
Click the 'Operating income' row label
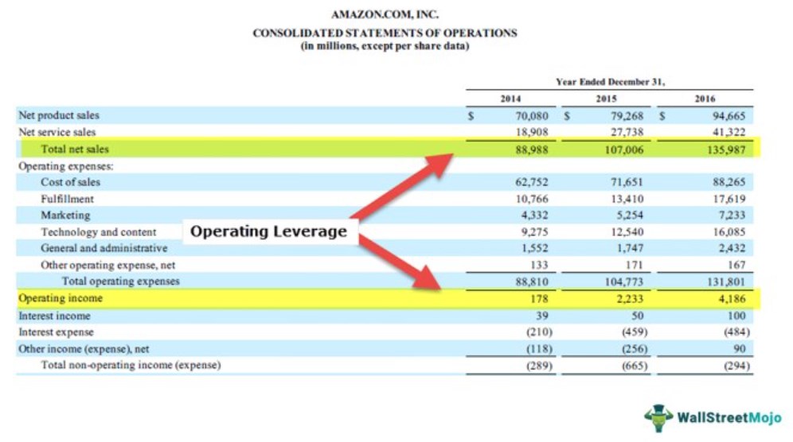(61, 299)
